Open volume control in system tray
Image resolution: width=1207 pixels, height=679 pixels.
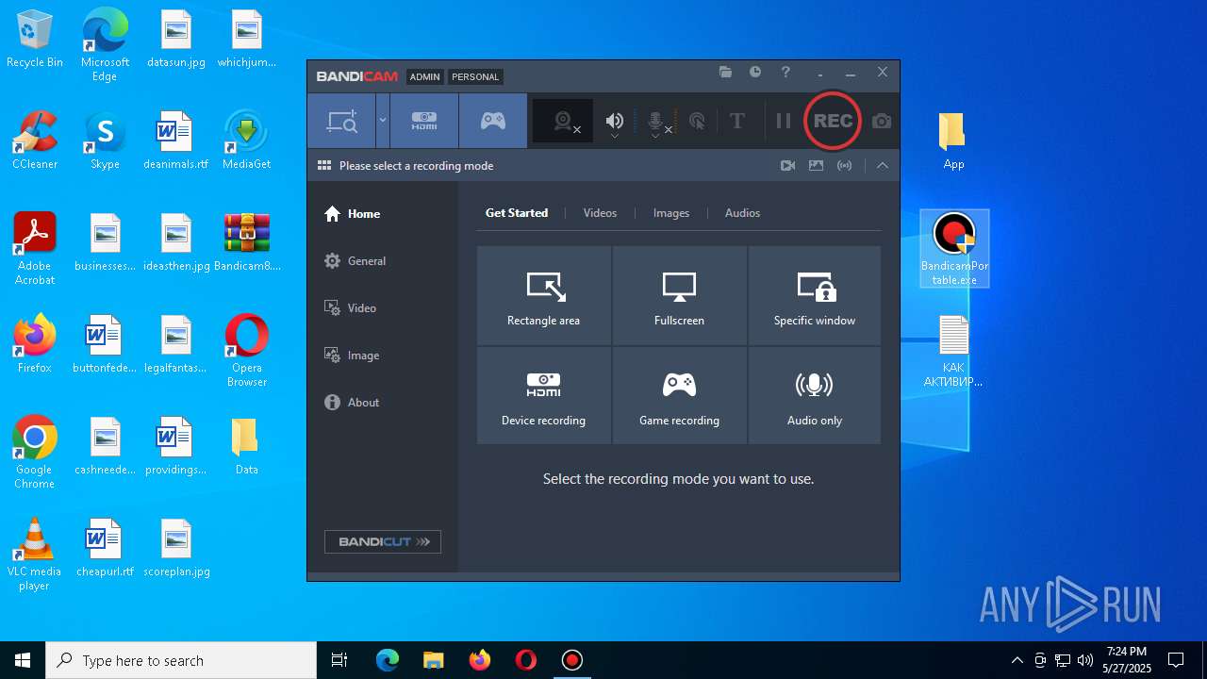(x=1085, y=660)
